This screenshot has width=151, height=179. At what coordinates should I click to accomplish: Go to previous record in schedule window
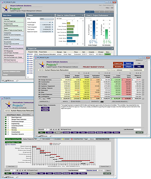(20, 170)
